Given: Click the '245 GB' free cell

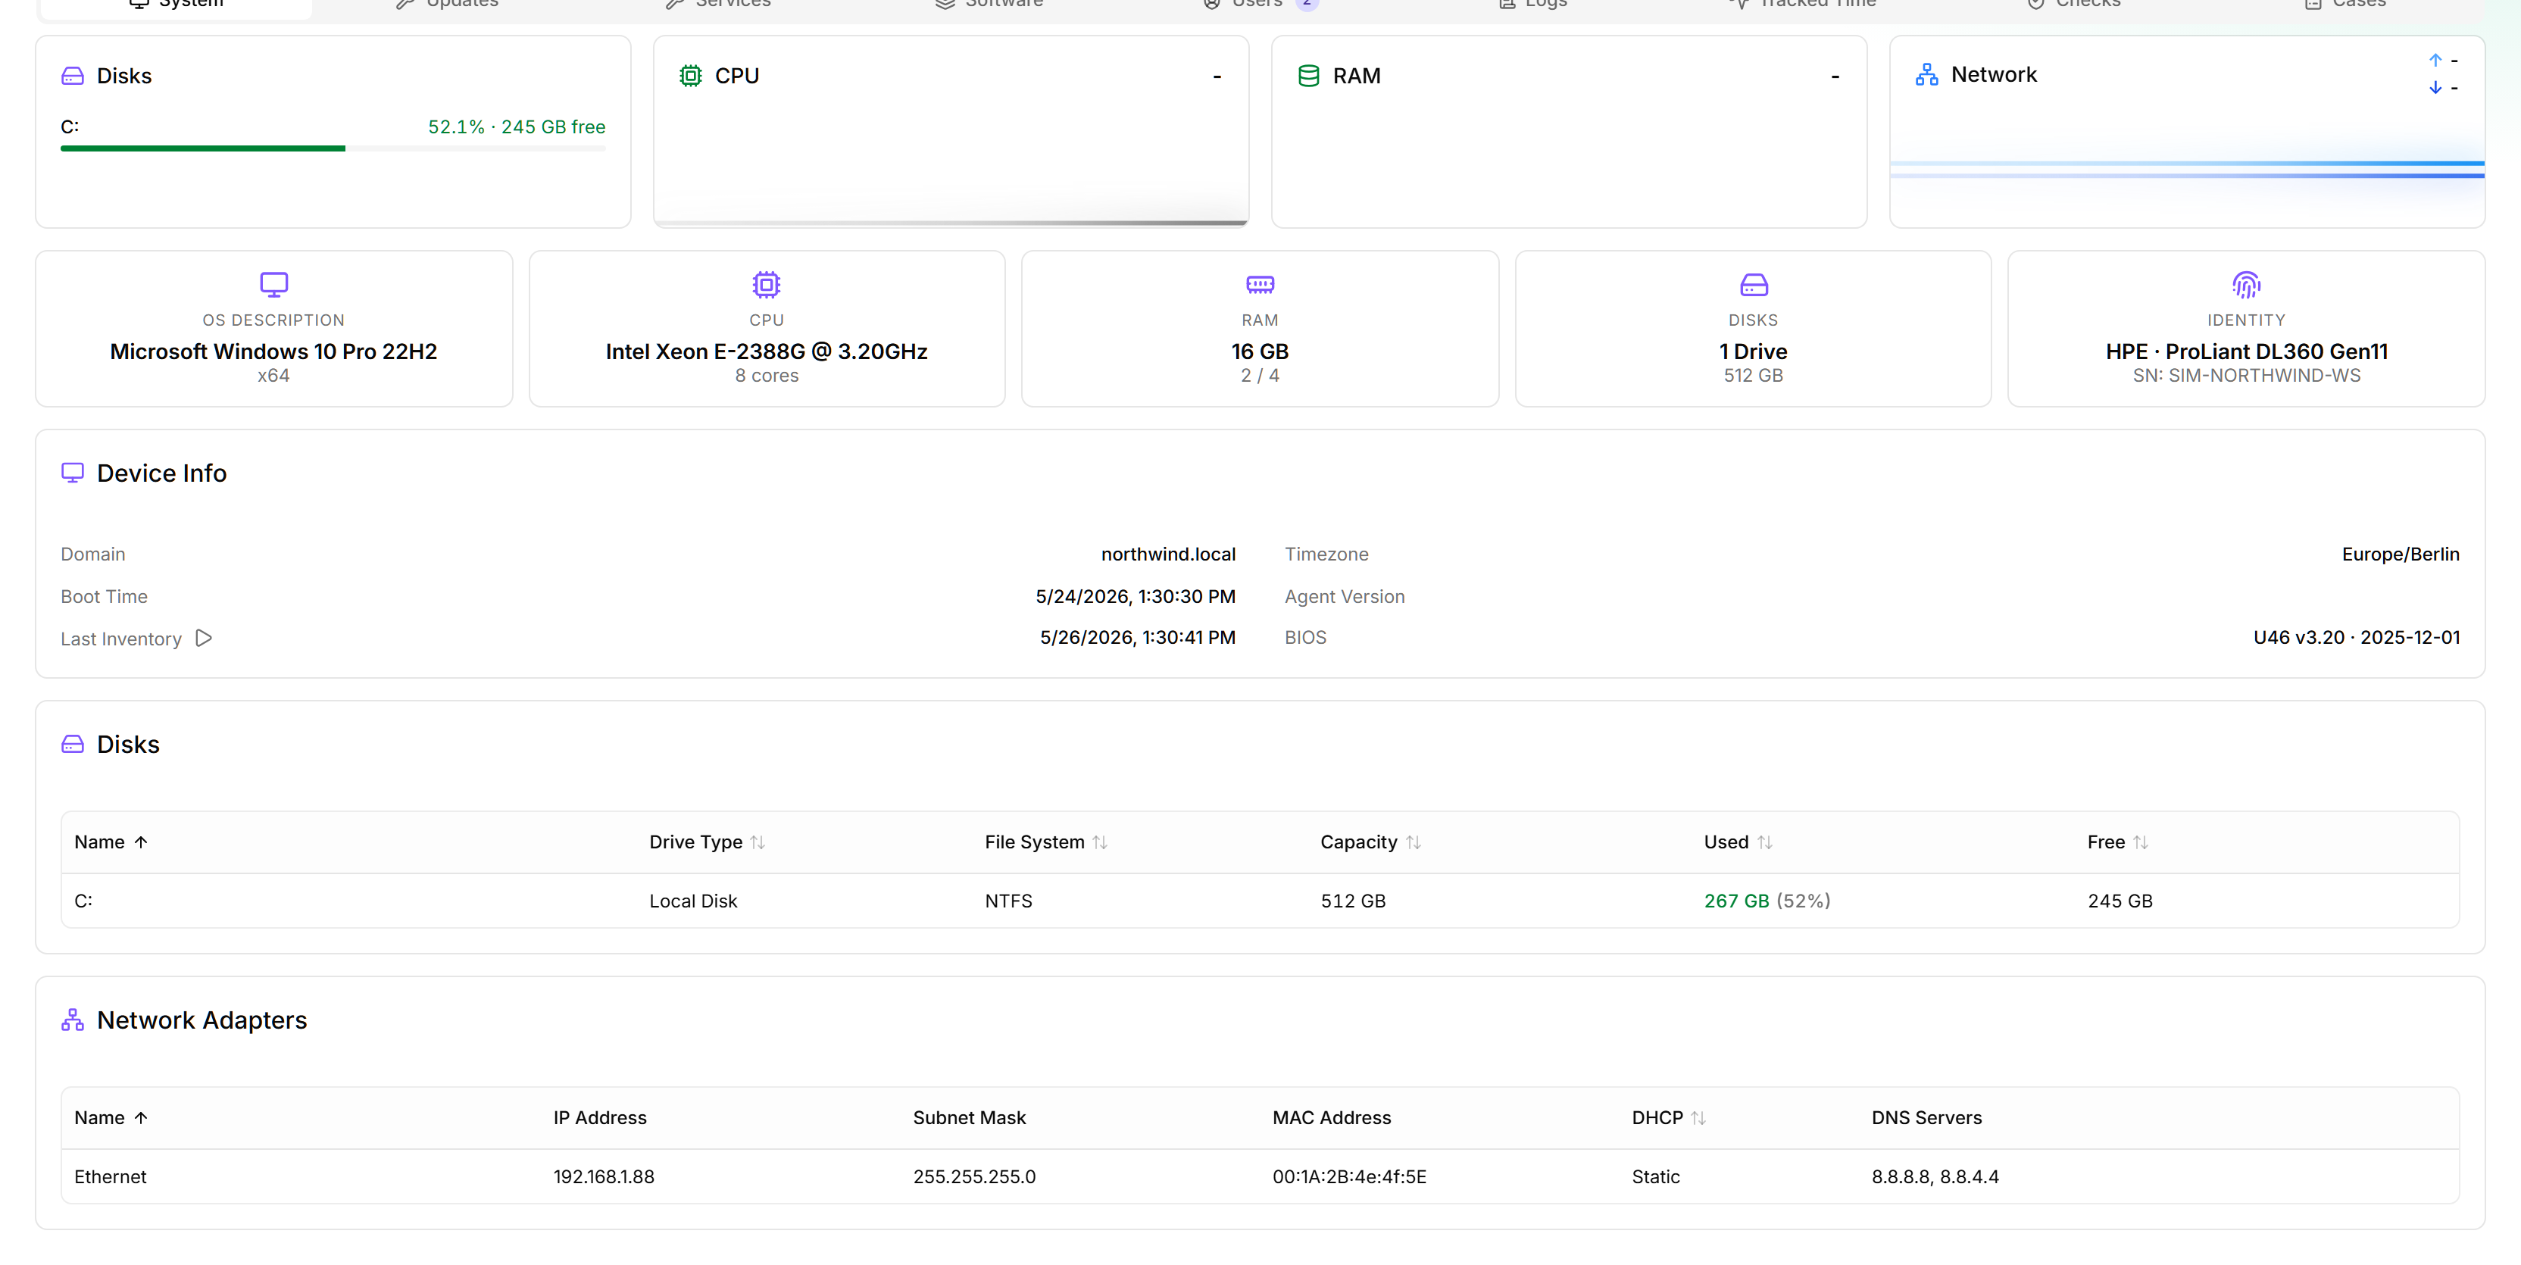Looking at the screenshot, I should tap(2121, 901).
